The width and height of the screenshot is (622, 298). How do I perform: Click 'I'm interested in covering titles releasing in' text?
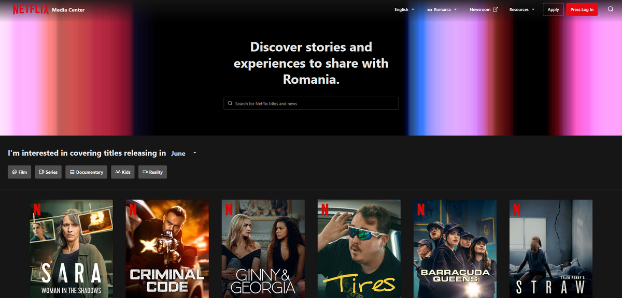tap(87, 153)
